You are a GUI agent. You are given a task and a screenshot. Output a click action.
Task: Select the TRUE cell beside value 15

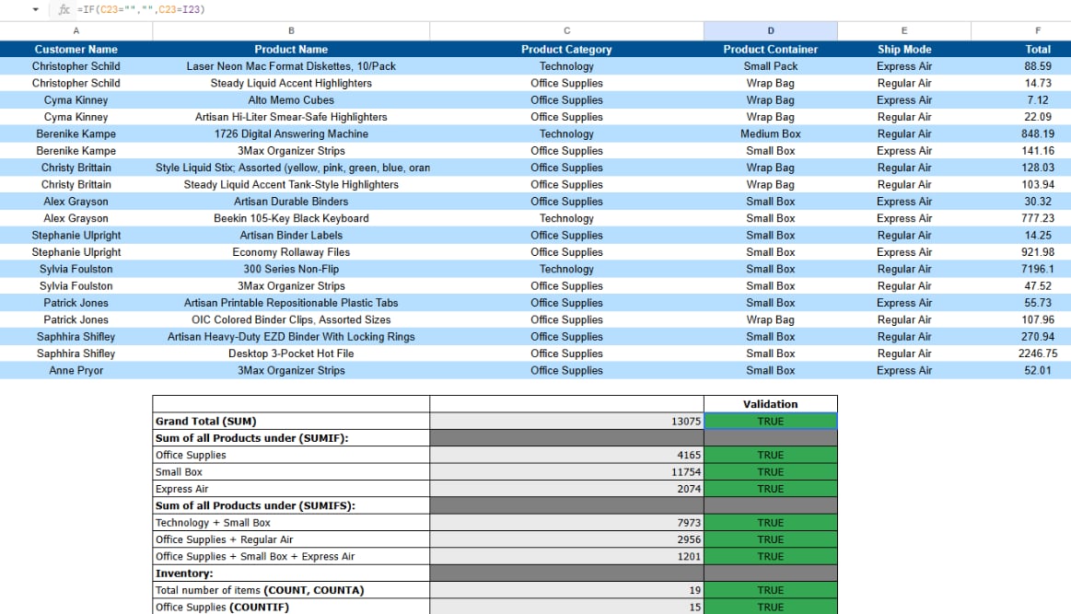click(x=771, y=607)
